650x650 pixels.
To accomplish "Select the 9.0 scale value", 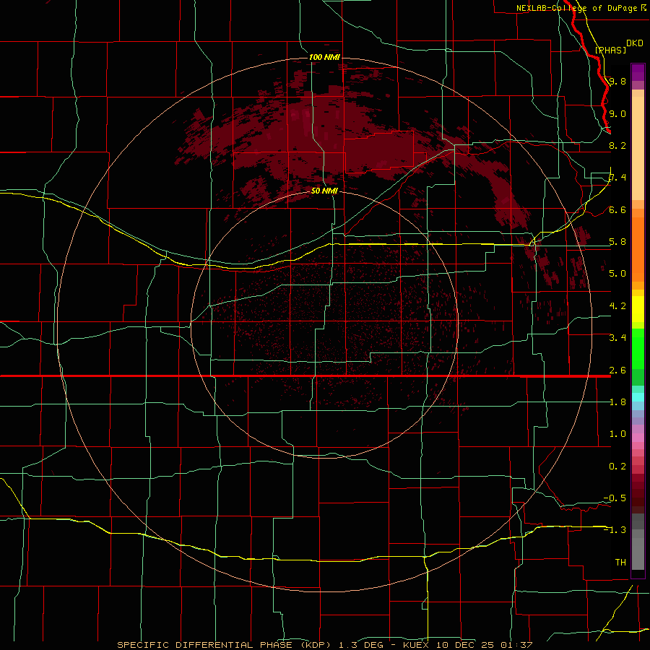I will [x=617, y=113].
